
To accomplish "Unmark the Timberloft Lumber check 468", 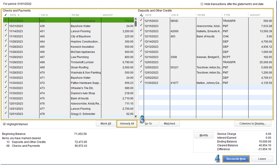I will (6, 61).
